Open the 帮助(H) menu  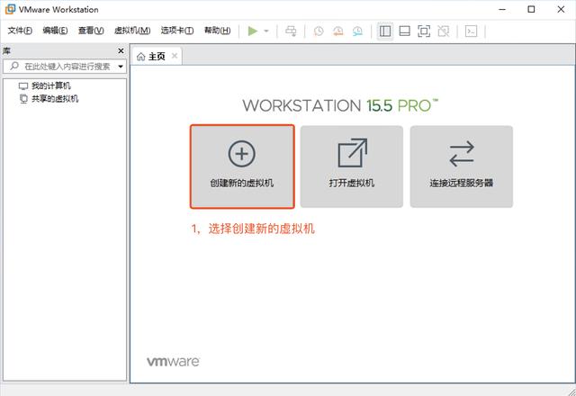click(x=218, y=31)
